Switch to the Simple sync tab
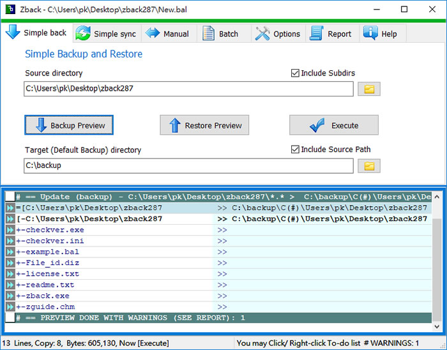Image resolution: width=447 pixels, height=350 pixels. [107, 34]
